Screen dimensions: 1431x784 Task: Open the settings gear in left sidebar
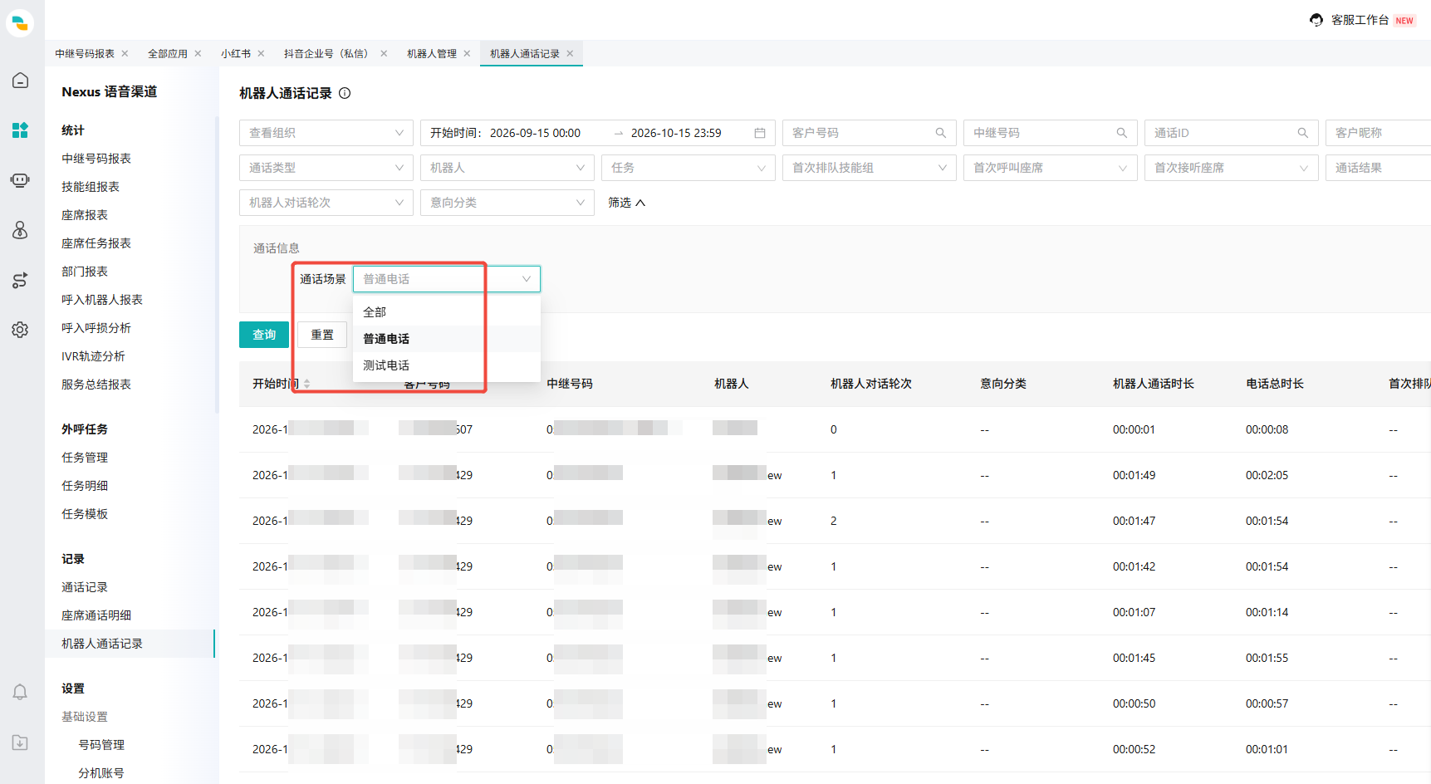coord(20,330)
